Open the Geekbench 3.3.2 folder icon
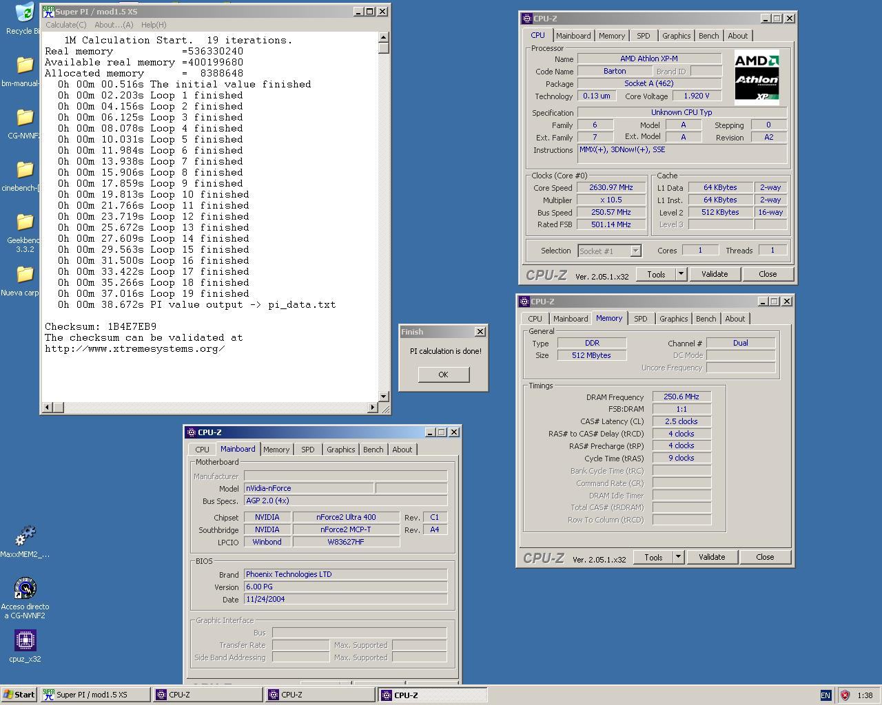The width and height of the screenshot is (882, 705). [x=25, y=222]
